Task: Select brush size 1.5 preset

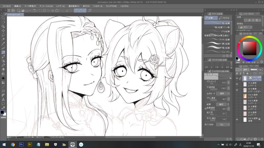Action: tap(217, 65)
